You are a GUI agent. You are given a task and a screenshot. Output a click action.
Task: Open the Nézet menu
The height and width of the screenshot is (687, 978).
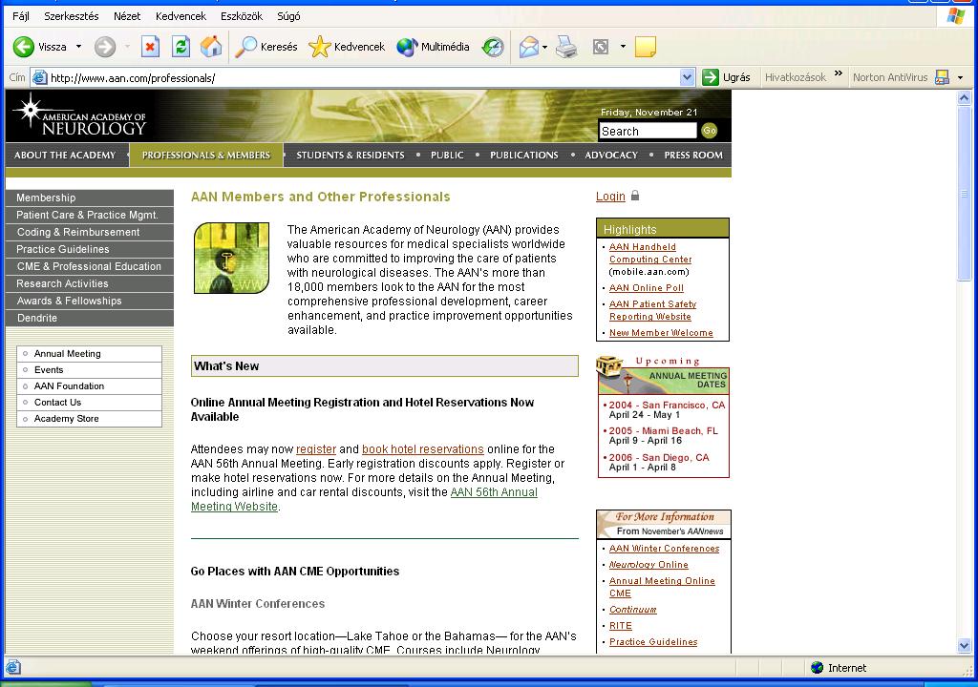pyautogui.click(x=127, y=16)
